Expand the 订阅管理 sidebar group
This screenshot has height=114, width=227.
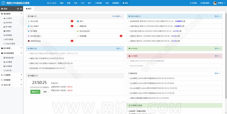click(11, 75)
